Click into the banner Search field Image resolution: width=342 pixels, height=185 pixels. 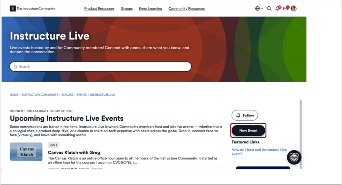click(100, 66)
